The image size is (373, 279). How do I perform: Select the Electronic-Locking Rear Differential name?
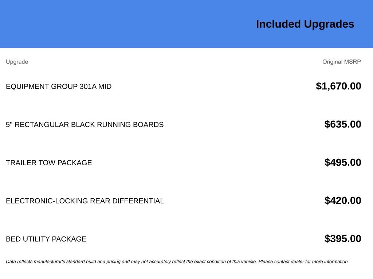(x=85, y=201)
